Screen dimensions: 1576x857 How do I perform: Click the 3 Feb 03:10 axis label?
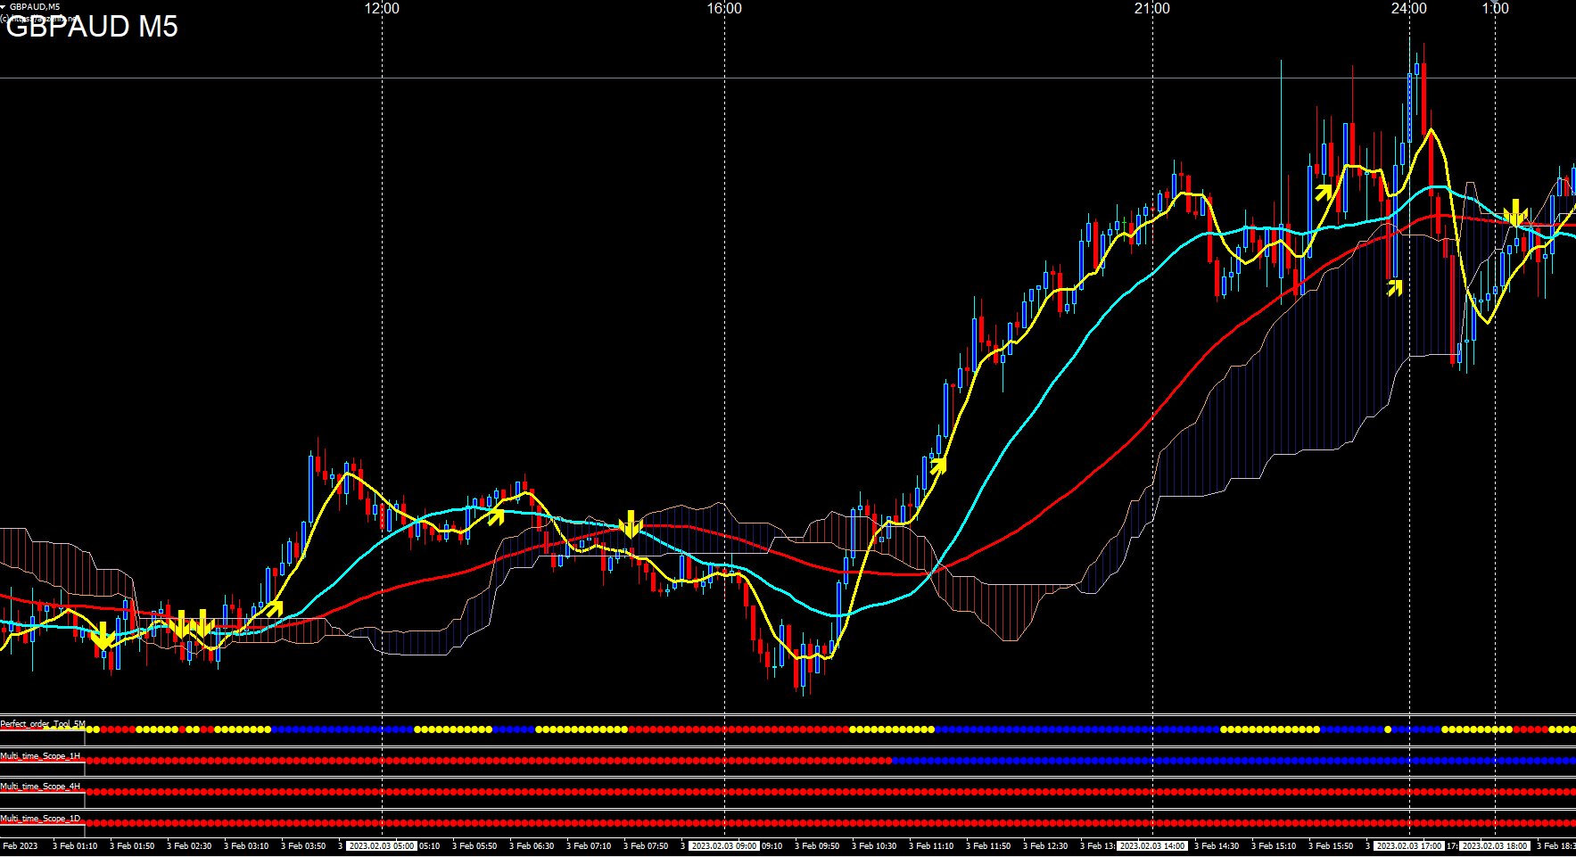point(246,845)
